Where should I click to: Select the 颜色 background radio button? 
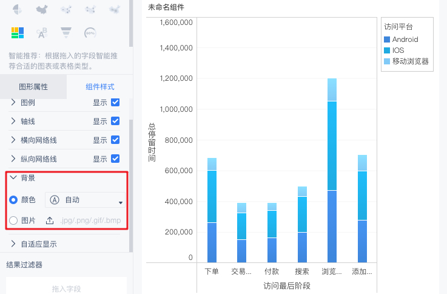click(13, 200)
